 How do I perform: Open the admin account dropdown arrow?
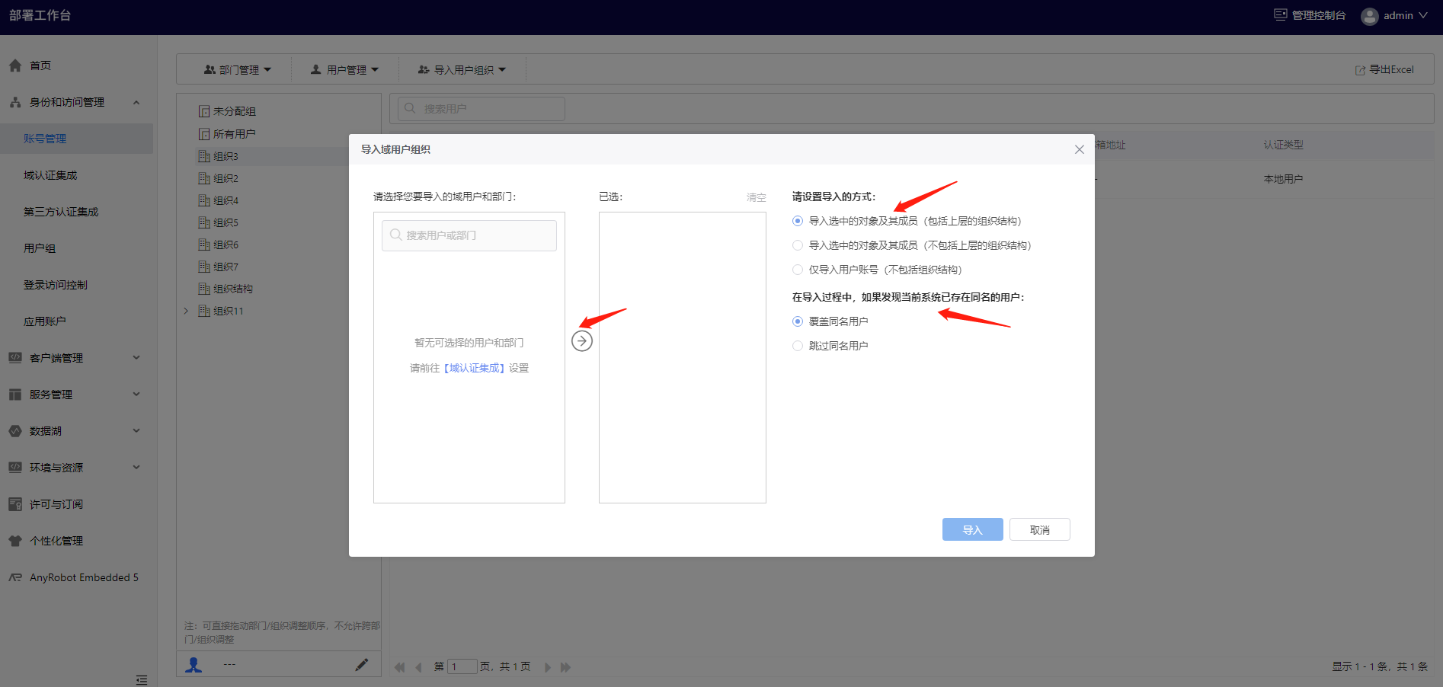click(x=1422, y=15)
